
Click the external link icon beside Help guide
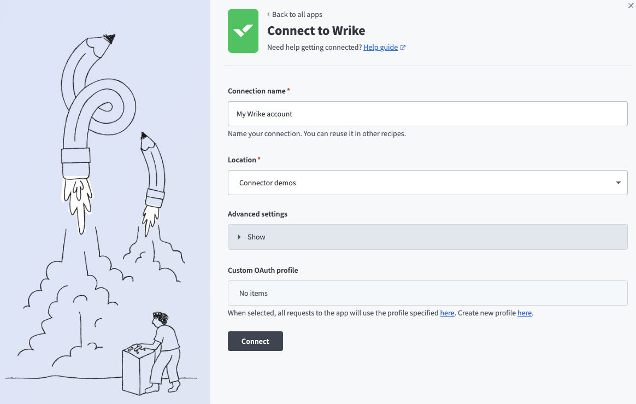click(403, 48)
